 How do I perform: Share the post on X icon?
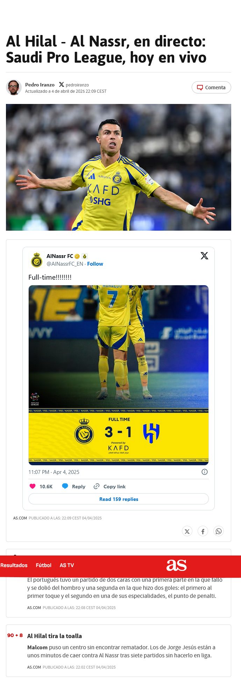187,531
